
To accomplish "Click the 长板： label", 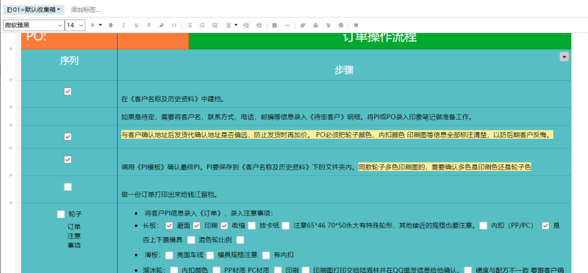I will pyautogui.click(x=151, y=226).
